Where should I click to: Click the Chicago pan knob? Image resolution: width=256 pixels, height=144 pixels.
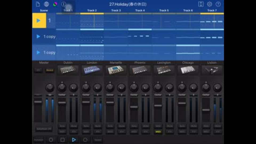[x=182, y=87]
